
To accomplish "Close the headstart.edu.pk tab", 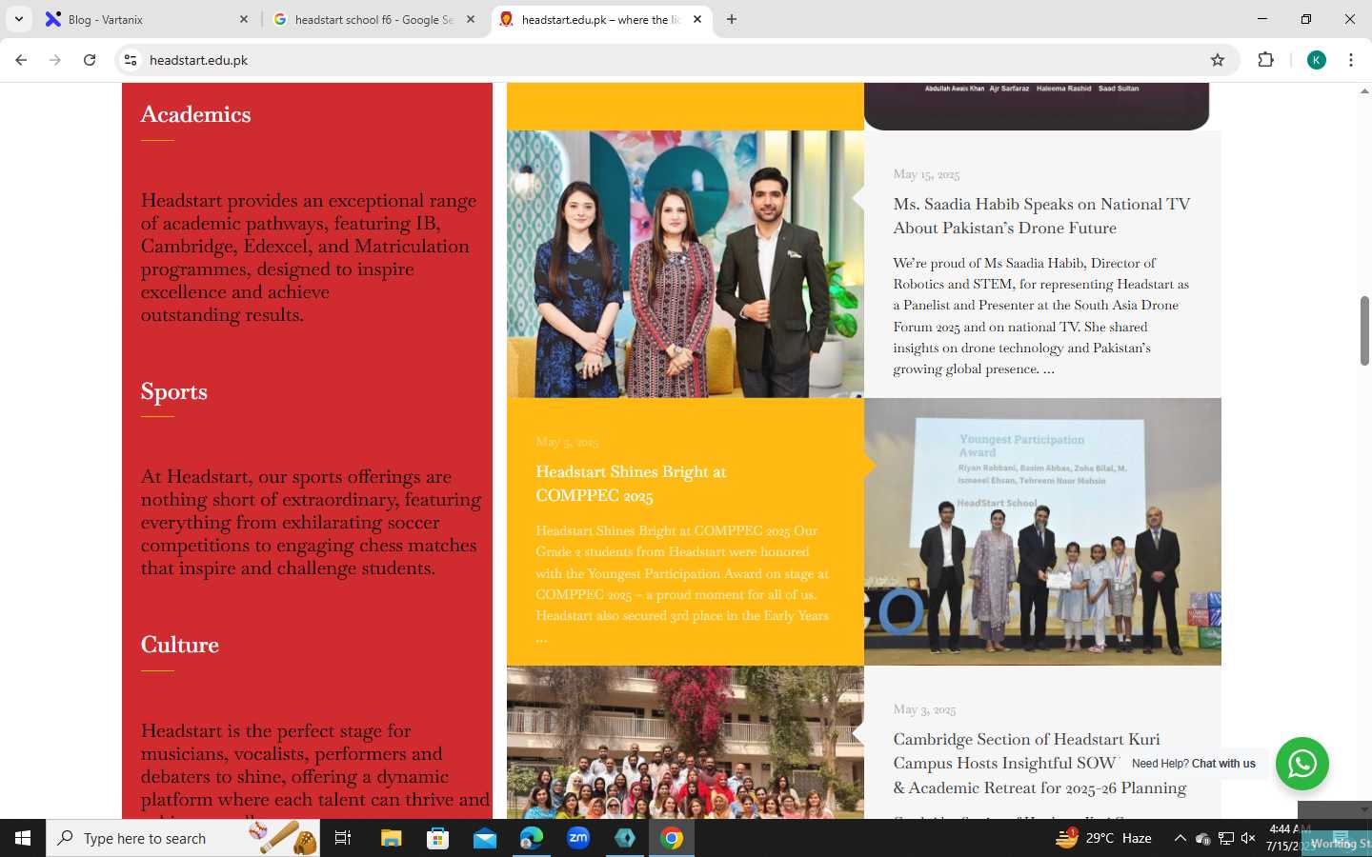I will click(697, 19).
